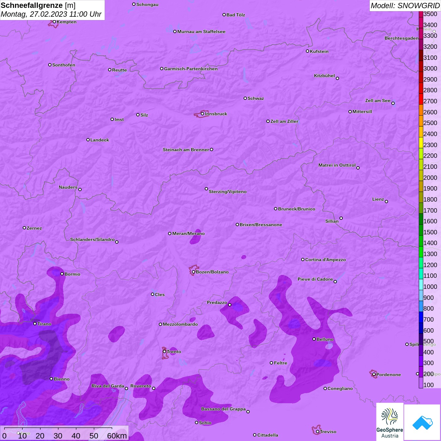The height and width of the screenshot is (441, 441).
Task: Click the bright red legend swatch near 2700
Action: (421, 99)
